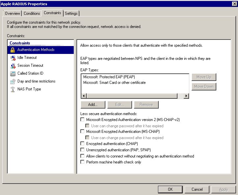Enable MS-CHAP-v2 authentication checkbox
Screen dimensions: 238x195
82,119
